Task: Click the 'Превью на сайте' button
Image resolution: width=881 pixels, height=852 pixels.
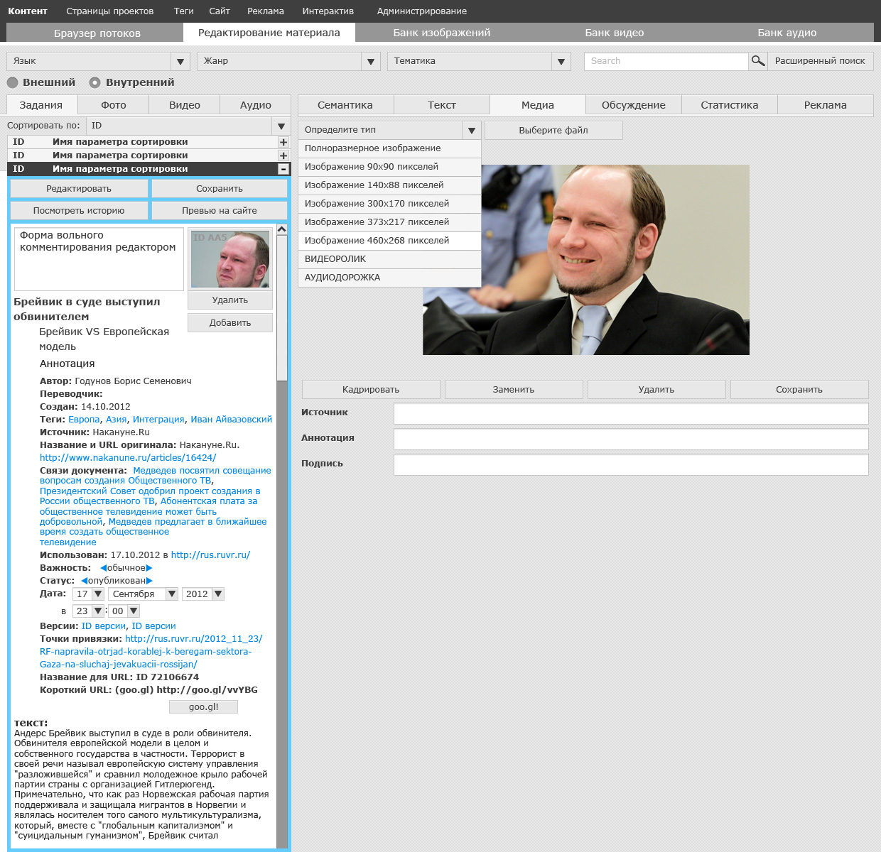Action: click(x=220, y=211)
